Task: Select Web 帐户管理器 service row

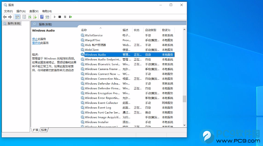Action: coord(128,45)
